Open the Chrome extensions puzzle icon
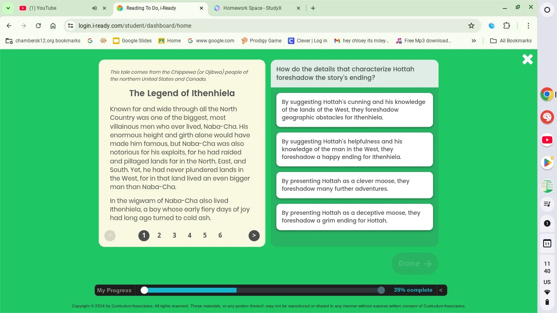This screenshot has height=313, width=557. (x=506, y=26)
